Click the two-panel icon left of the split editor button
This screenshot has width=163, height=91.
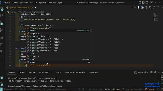(x=154, y=8)
